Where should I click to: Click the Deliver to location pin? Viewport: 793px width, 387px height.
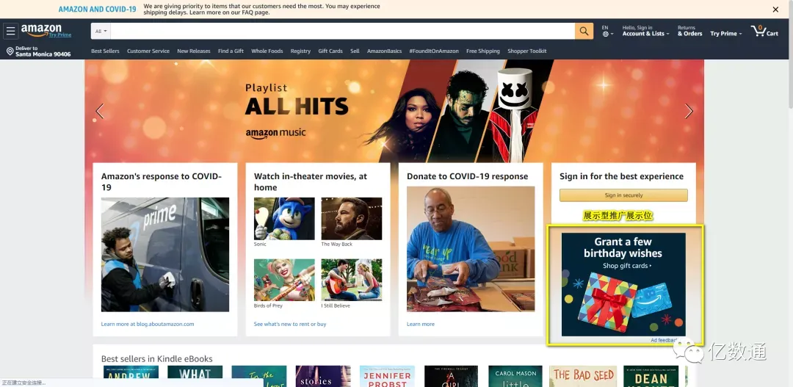coord(10,51)
